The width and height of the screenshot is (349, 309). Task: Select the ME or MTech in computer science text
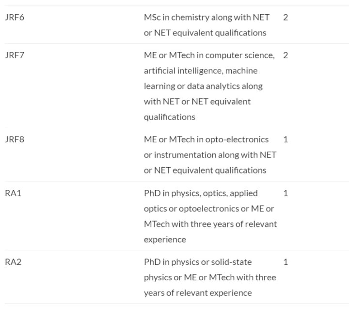point(209,55)
